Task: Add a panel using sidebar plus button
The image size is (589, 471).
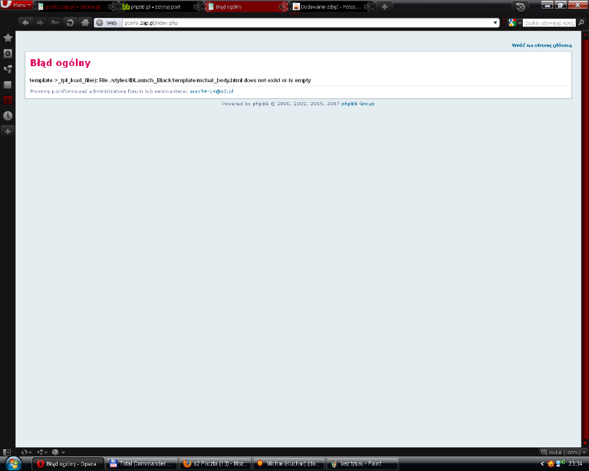Action: click(7, 131)
